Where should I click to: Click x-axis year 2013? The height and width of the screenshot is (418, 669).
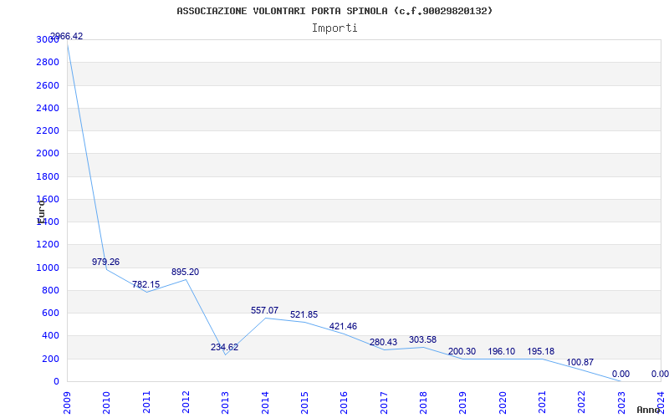[225, 403]
